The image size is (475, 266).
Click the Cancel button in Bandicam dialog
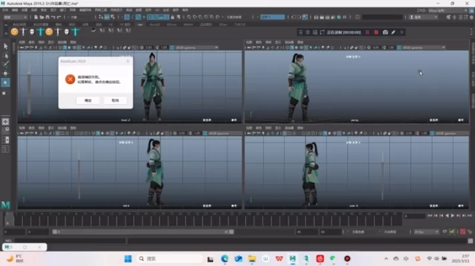pyautogui.click(x=115, y=101)
